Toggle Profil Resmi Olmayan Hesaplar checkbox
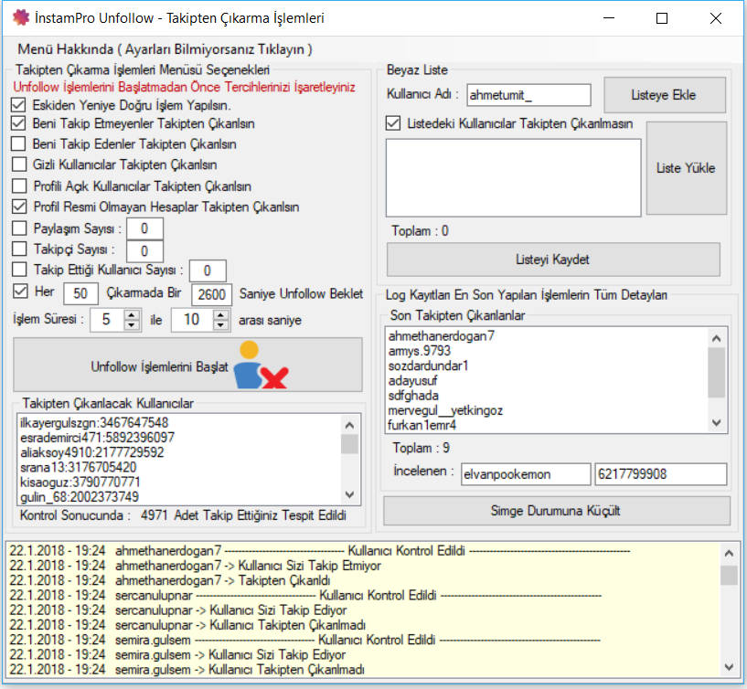 point(18,207)
